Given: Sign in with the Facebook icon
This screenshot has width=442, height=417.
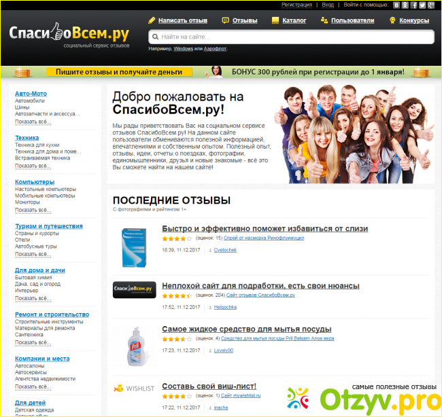Looking at the screenshot, I should (x=413, y=5).
